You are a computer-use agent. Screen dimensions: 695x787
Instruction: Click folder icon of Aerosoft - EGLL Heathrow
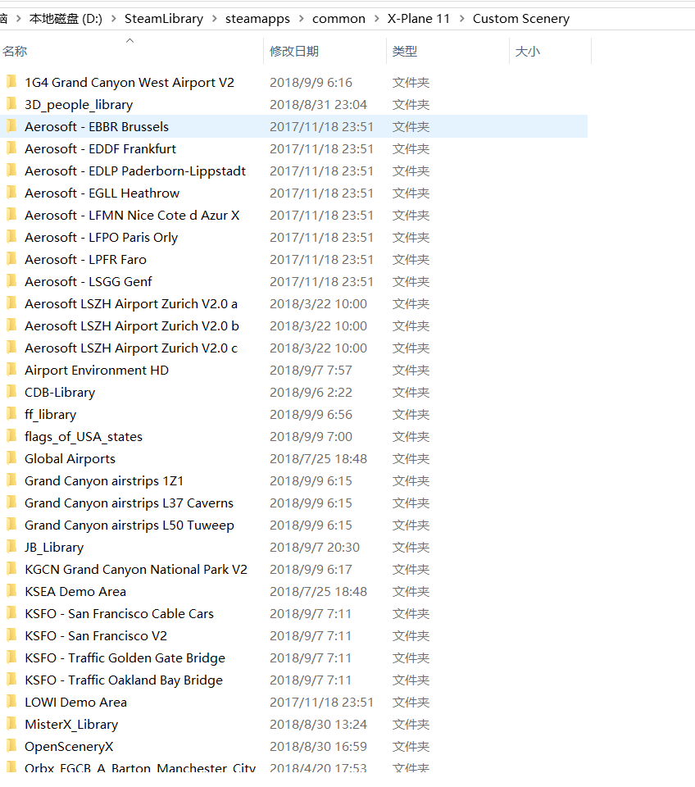(x=11, y=192)
